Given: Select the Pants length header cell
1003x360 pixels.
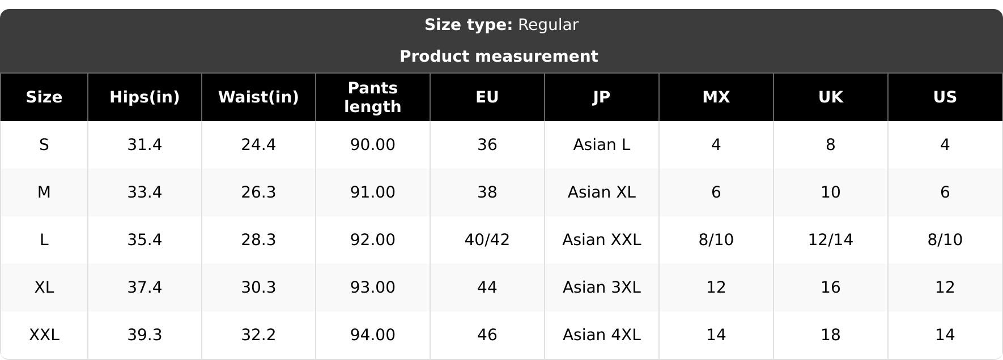Looking at the screenshot, I should pyautogui.click(x=373, y=97).
